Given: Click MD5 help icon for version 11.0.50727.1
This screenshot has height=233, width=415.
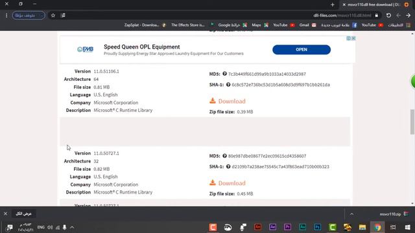Looking at the screenshot, I should (x=224, y=156).
